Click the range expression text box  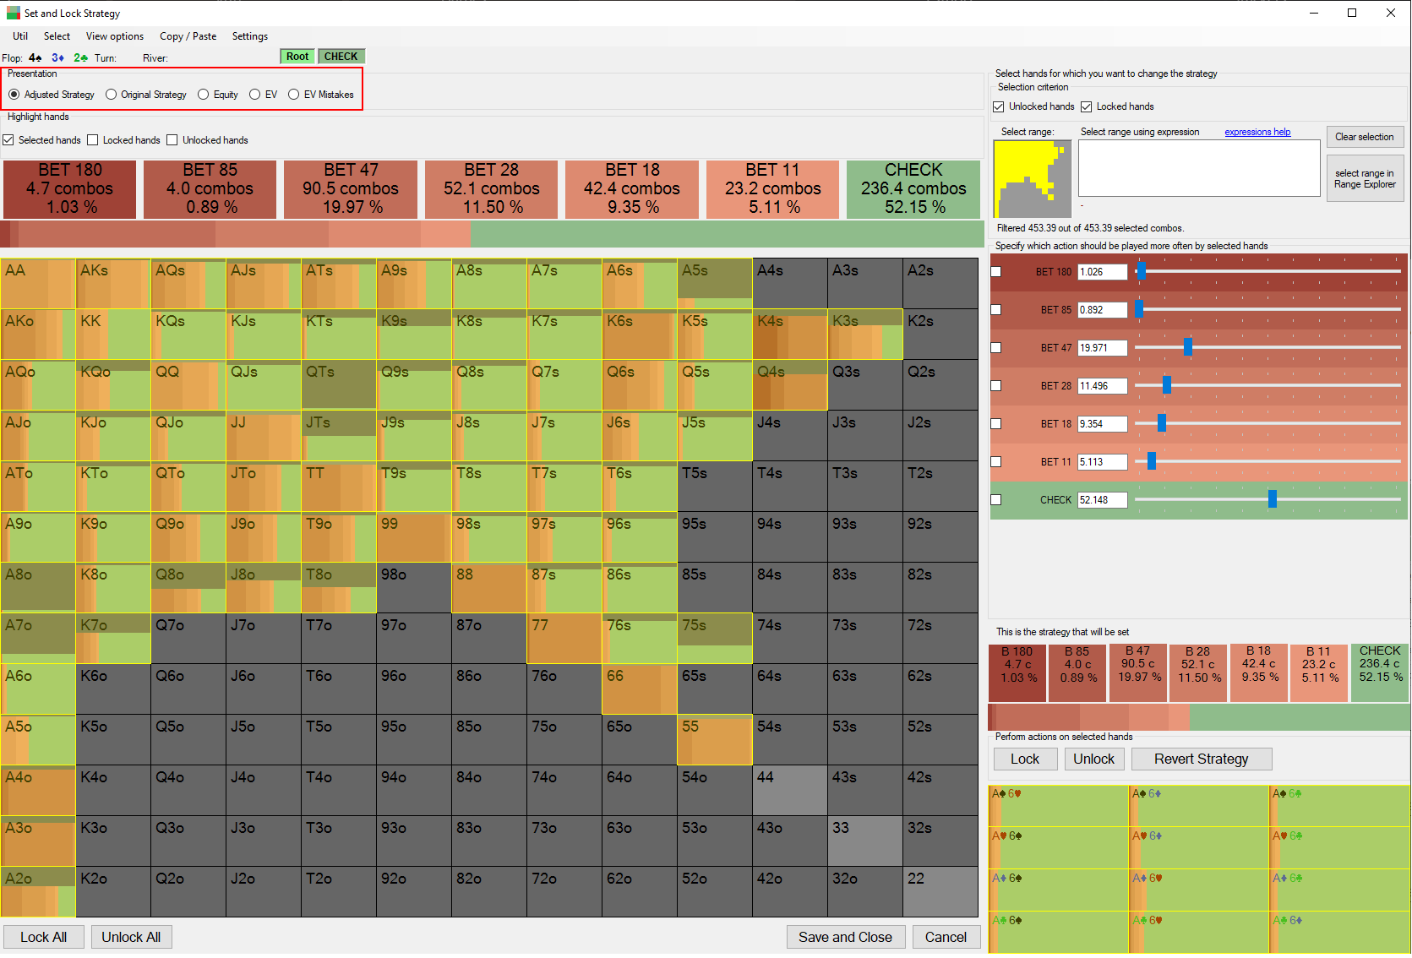tap(1199, 168)
